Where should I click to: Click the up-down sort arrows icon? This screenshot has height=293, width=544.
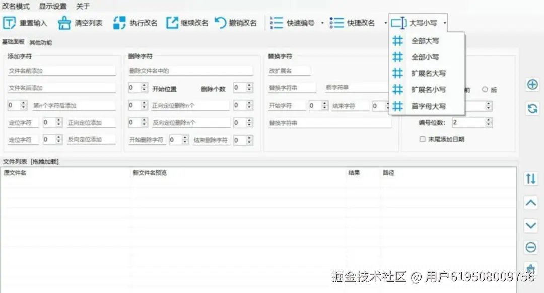(530, 179)
